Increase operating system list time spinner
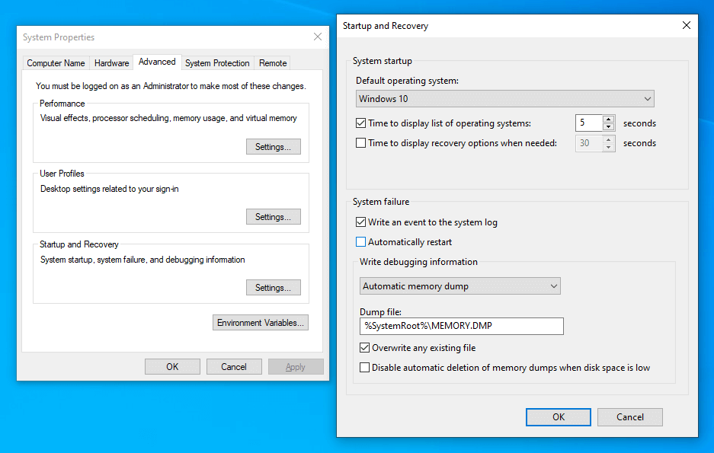 (608, 120)
